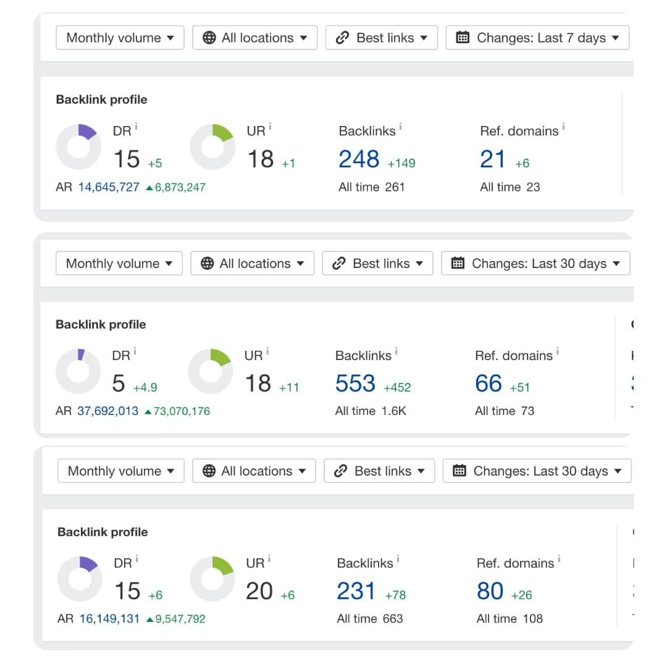The width and height of the screenshot is (667, 667).
Task: Click UR info icon in the UR 20 panel
Action: tap(269, 558)
